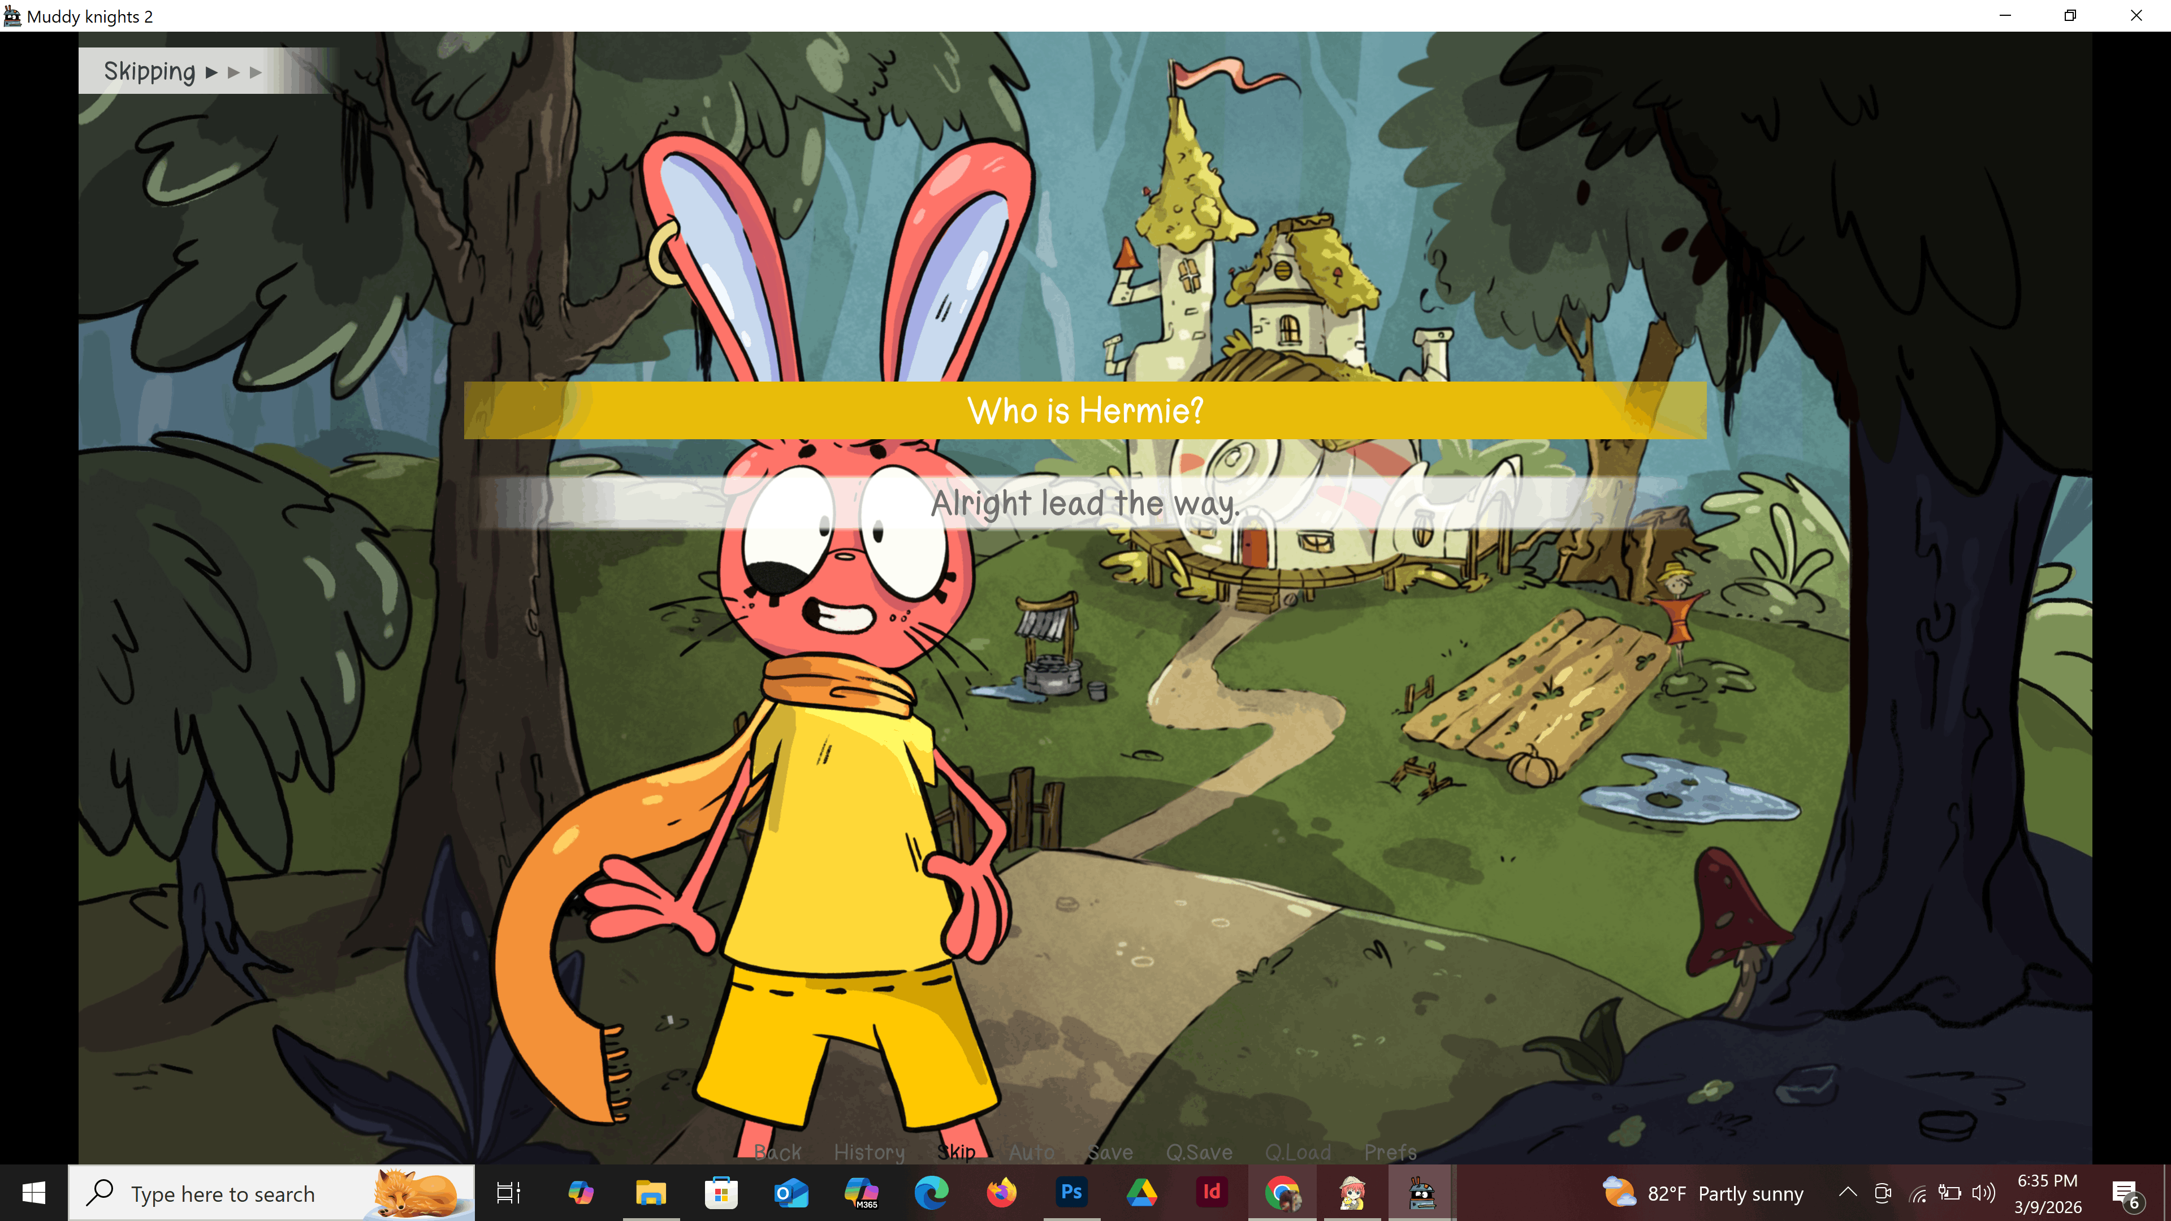Choose the "Alright lead the way." option
Image resolution: width=2171 pixels, height=1221 pixels.
pos(1085,503)
